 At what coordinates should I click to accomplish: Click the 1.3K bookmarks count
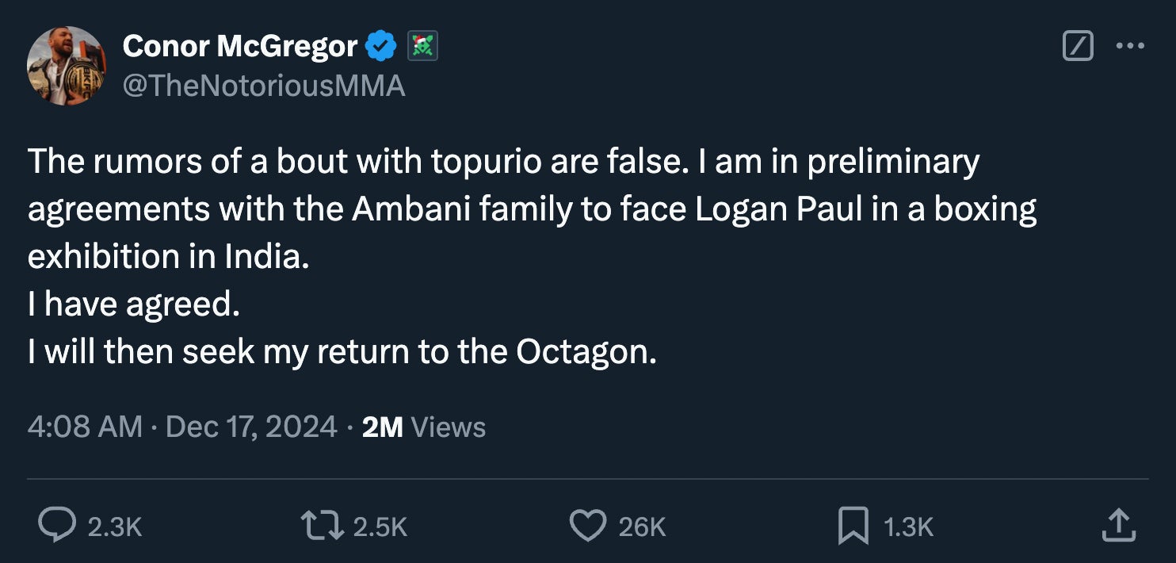coord(907,527)
